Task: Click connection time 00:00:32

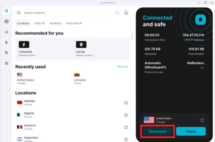Action: (x=152, y=35)
